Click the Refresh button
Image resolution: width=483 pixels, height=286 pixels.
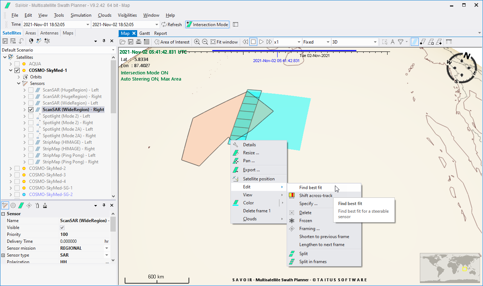[x=172, y=25]
